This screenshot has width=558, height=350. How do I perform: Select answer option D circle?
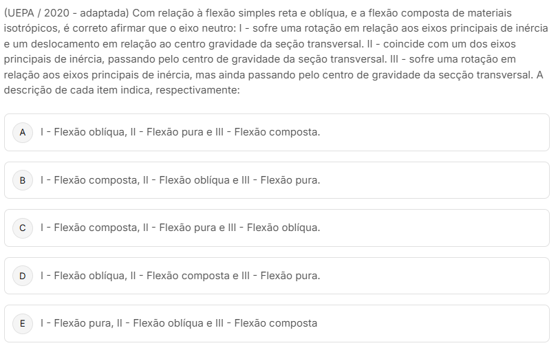tap(23, 276)
